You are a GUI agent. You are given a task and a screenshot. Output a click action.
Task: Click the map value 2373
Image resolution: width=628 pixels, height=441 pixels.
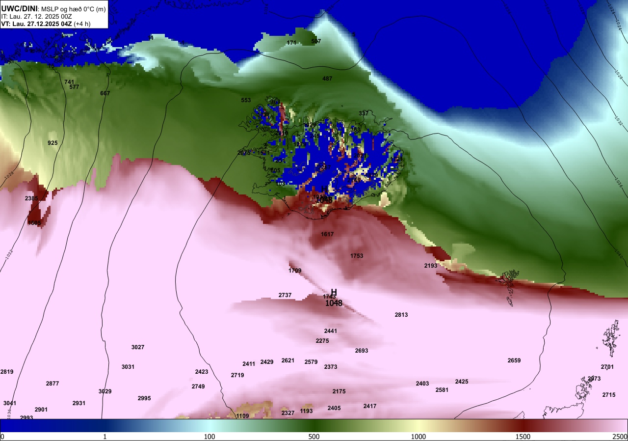[331, 367]
